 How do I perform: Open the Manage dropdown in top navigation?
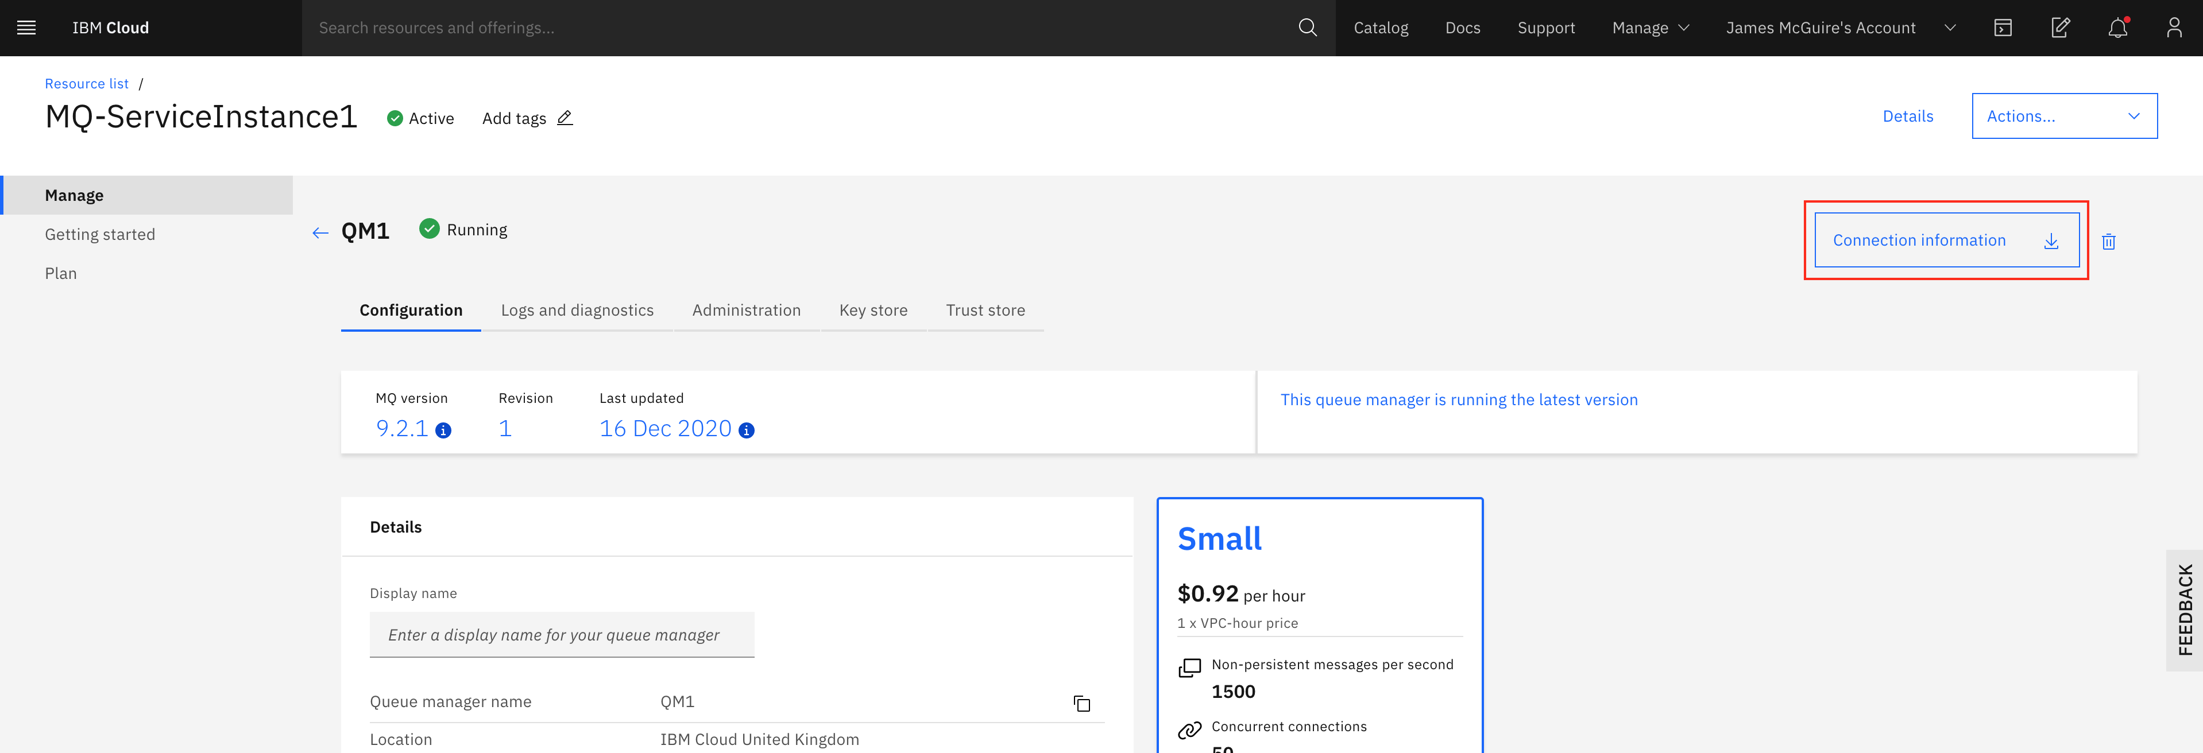1651,28
